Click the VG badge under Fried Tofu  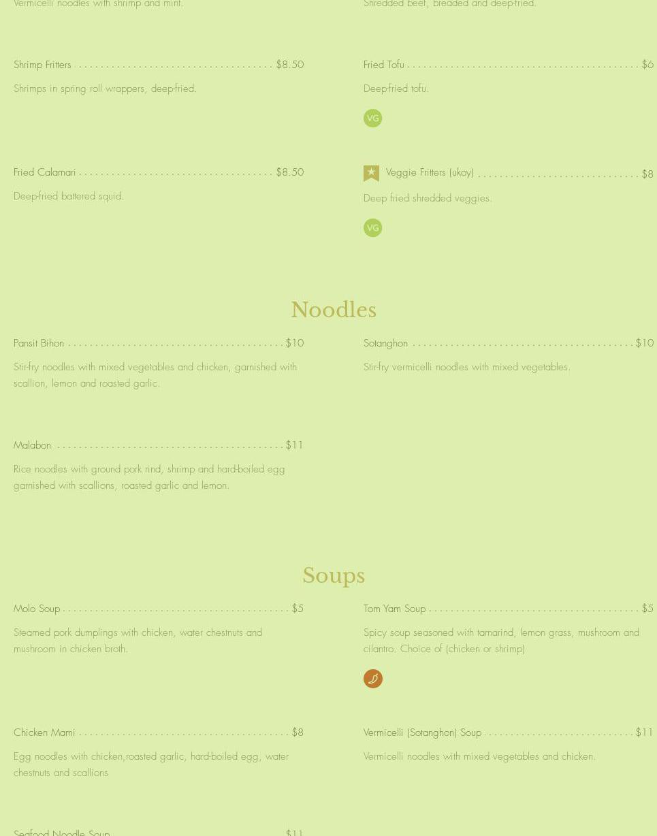point(372,118)
